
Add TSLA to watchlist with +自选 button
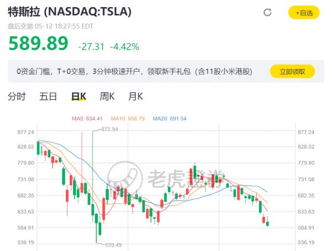click(x=304, y=12)
